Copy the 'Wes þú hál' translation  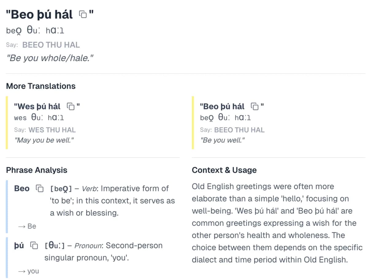click(x=71, y=107)
